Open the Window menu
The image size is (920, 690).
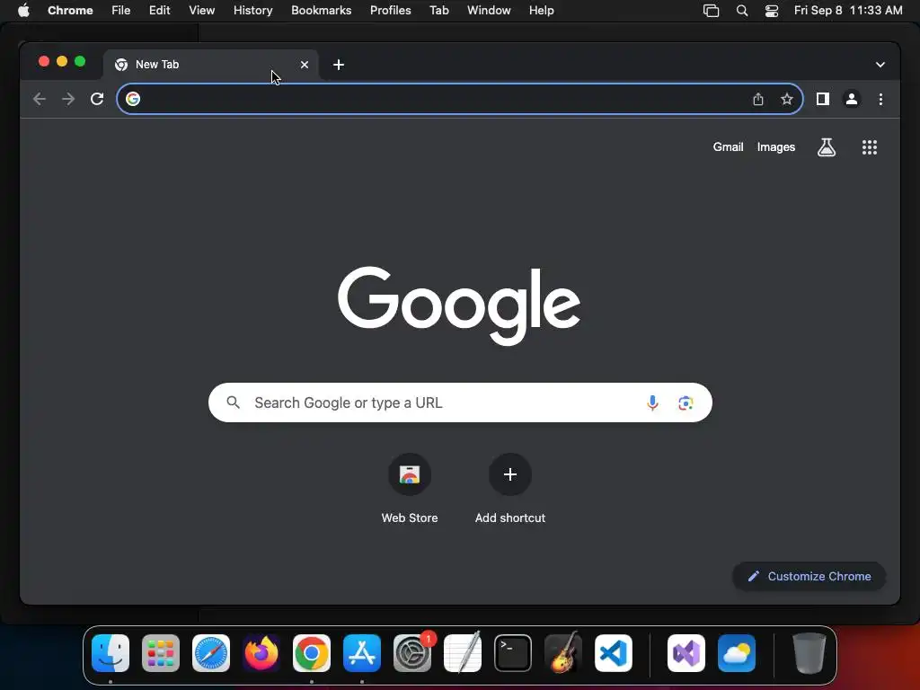click(x=489, y=11)
